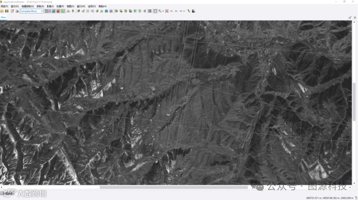Open project with the yellow folder icon
This screenshot has width=358, height=200.
tap(2, 11)
